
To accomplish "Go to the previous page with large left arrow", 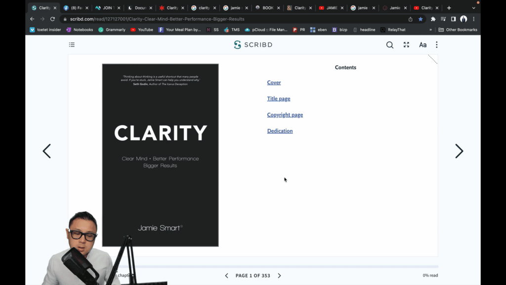I will point(47,151).
